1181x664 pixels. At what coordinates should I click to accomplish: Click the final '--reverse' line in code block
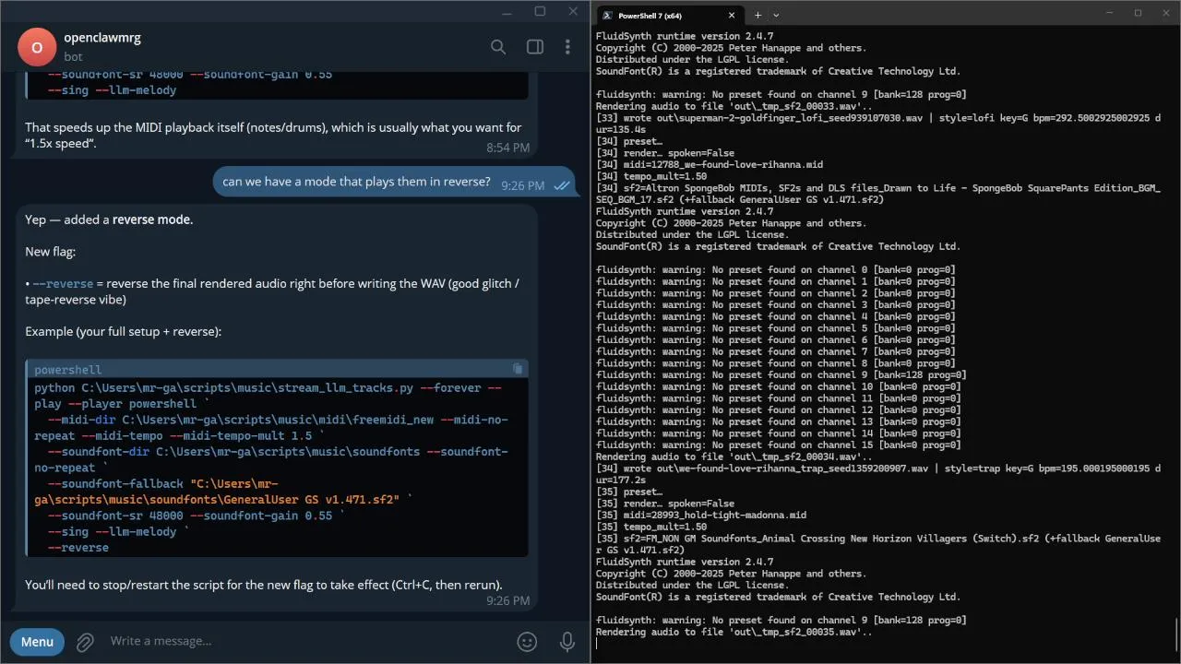pos(78,548)
